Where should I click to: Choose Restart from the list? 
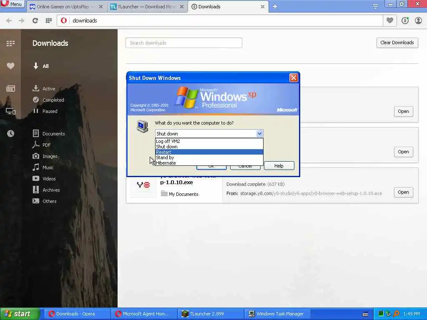209,152
